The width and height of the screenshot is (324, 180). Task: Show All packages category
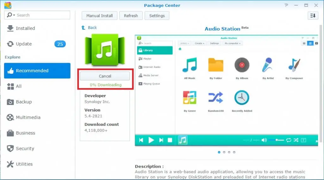click(37, 86)
